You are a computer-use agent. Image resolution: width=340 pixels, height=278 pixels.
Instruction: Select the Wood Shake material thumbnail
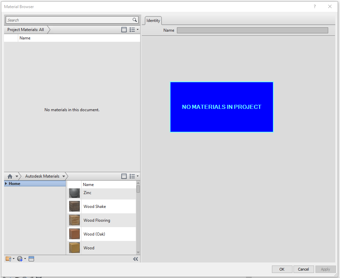pyautogui.click(x=74, y=207)
